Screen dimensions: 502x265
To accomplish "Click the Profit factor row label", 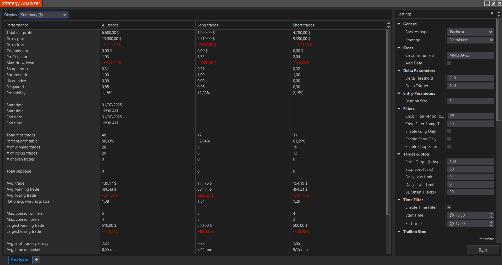I will pyautogui.click(x=17, y=57).
